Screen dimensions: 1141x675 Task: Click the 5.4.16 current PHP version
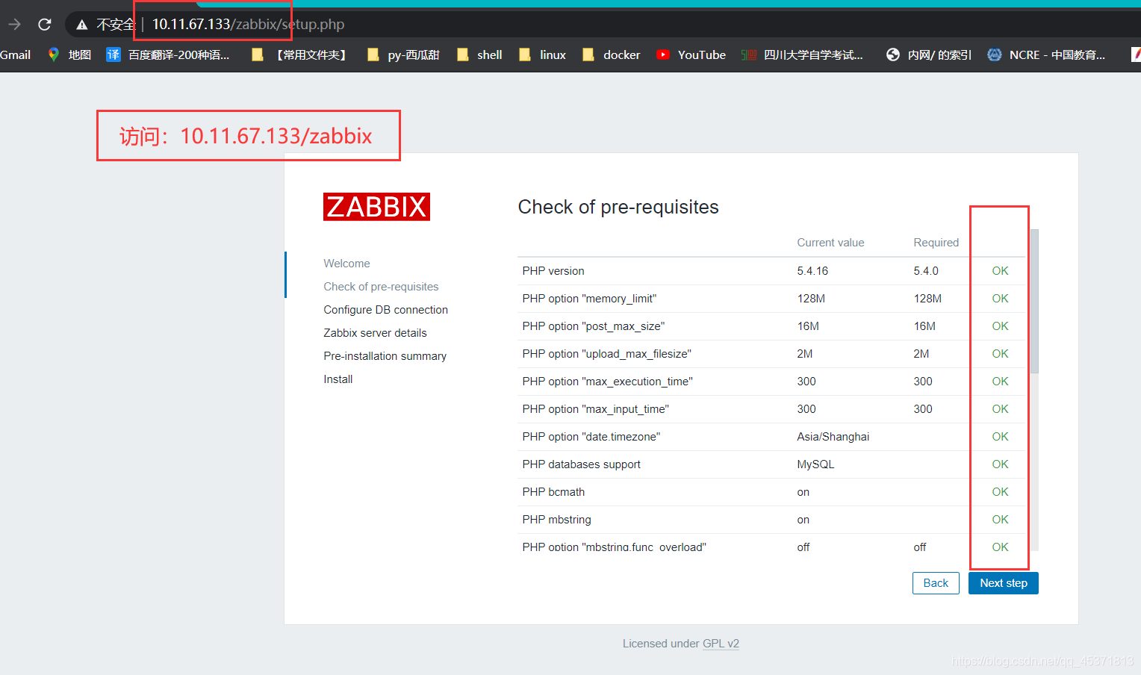tap(812, 271)
